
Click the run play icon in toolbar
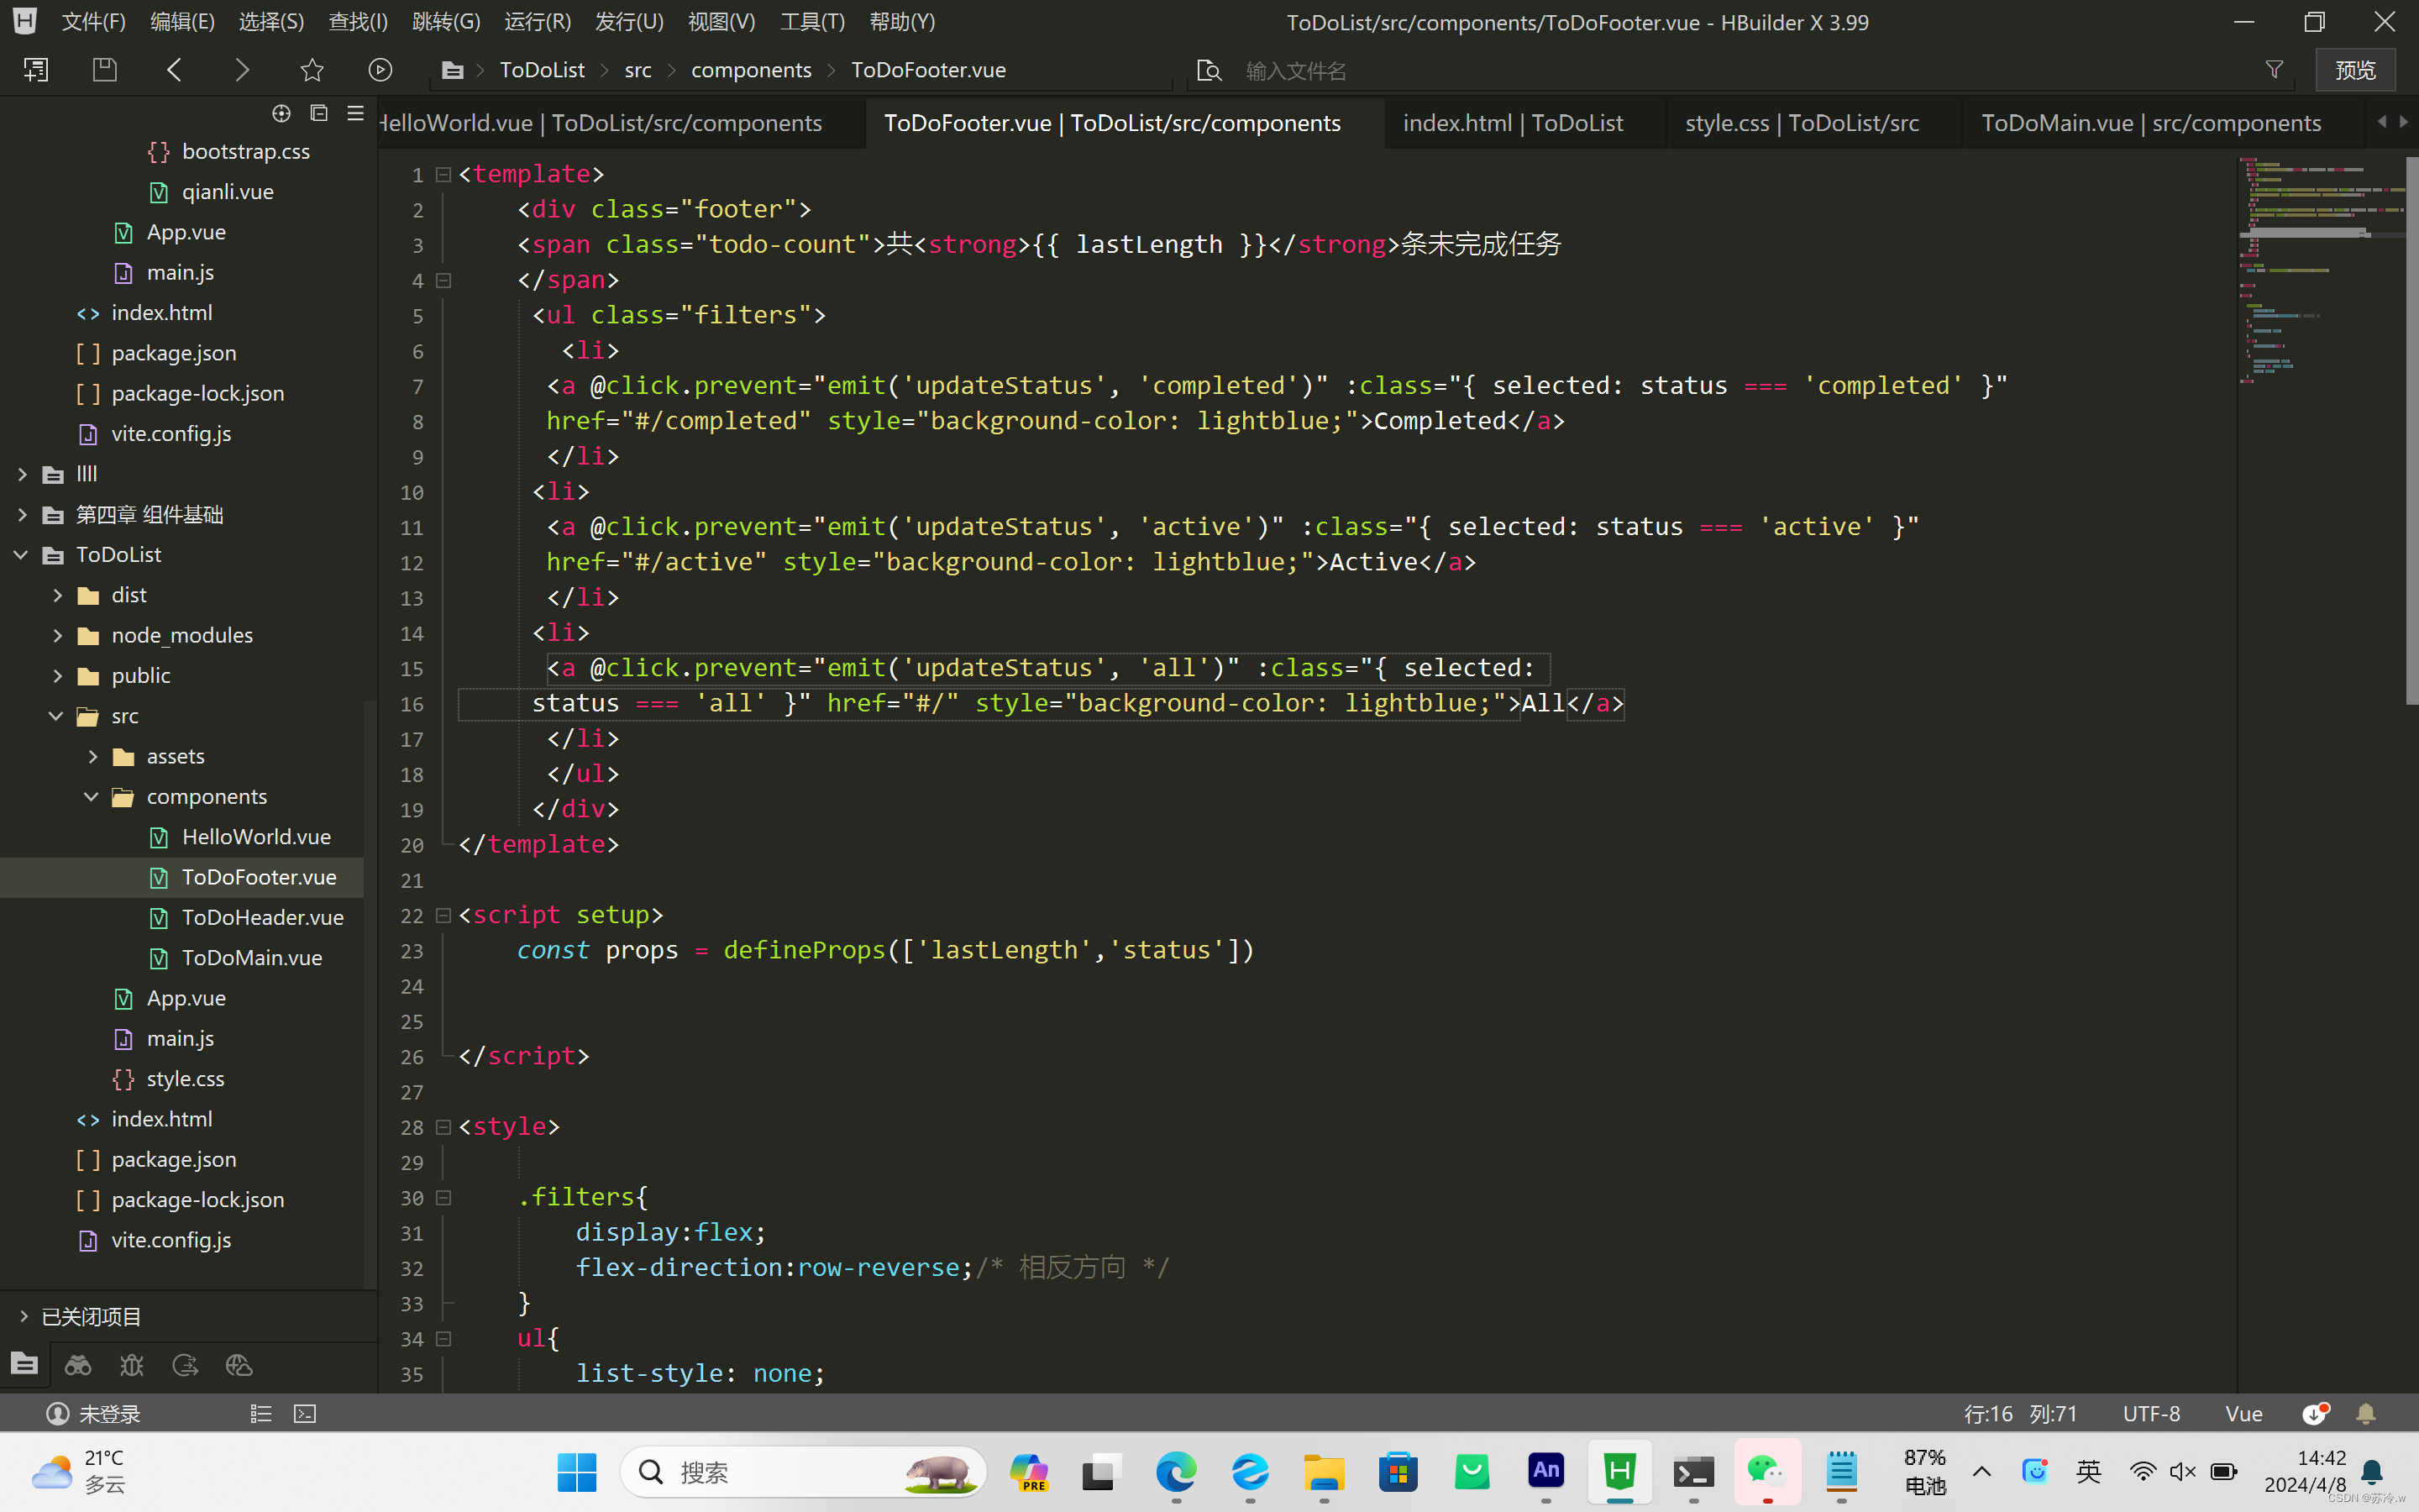coord(380,70)
